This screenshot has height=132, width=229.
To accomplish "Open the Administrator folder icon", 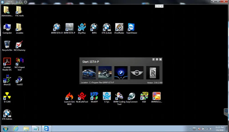I will (7, 11).
